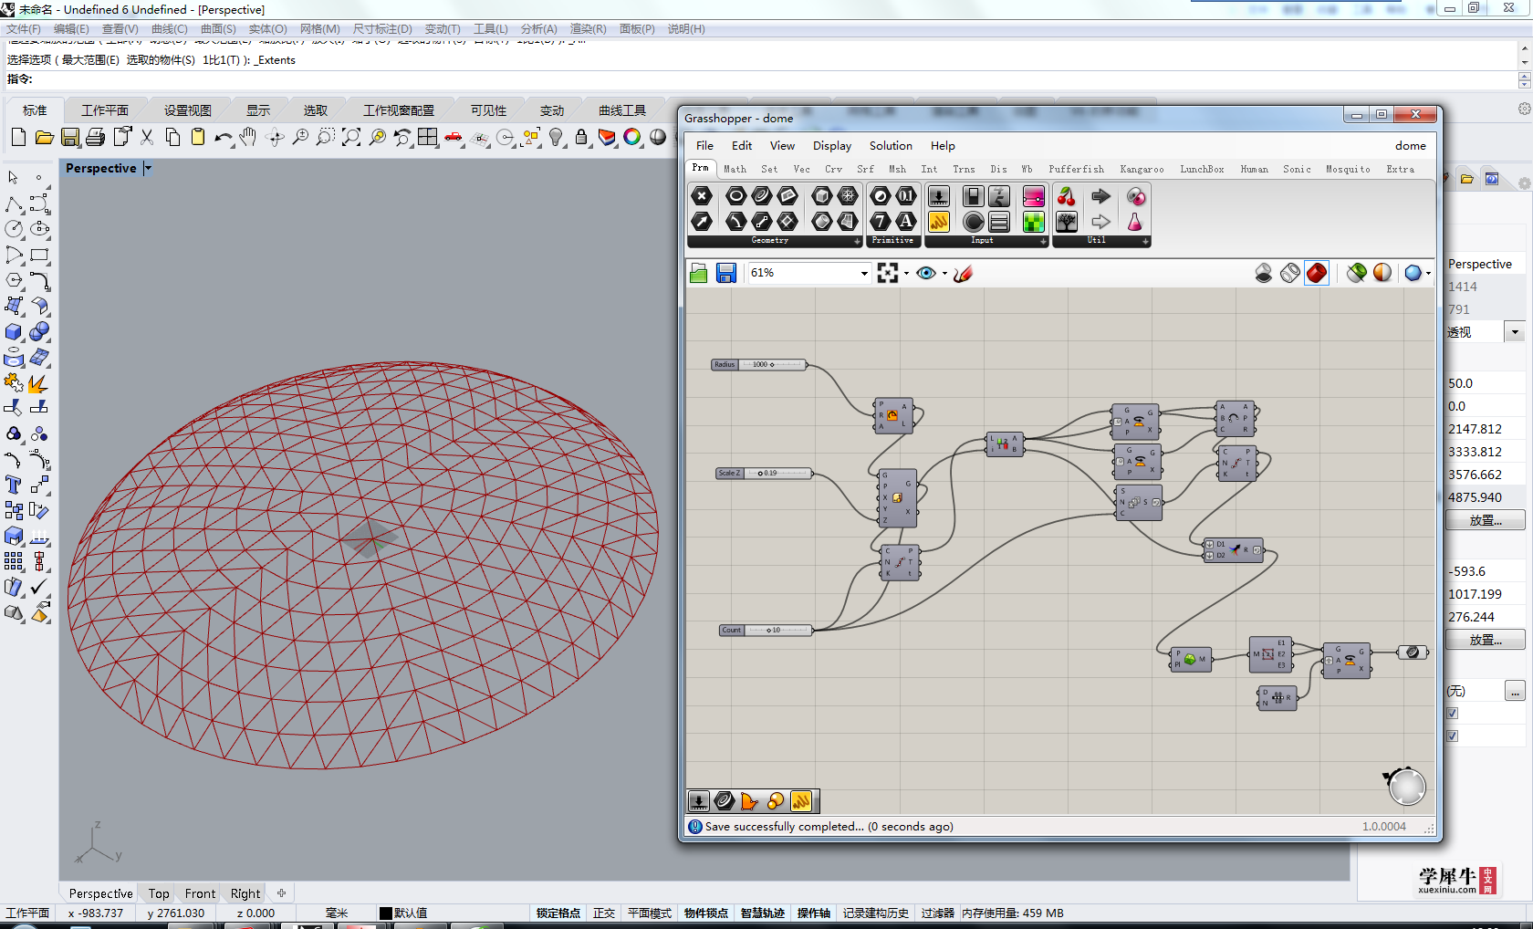
Task: Toggle 平面模式 planar mode in status bar
Action: [650, 913]
